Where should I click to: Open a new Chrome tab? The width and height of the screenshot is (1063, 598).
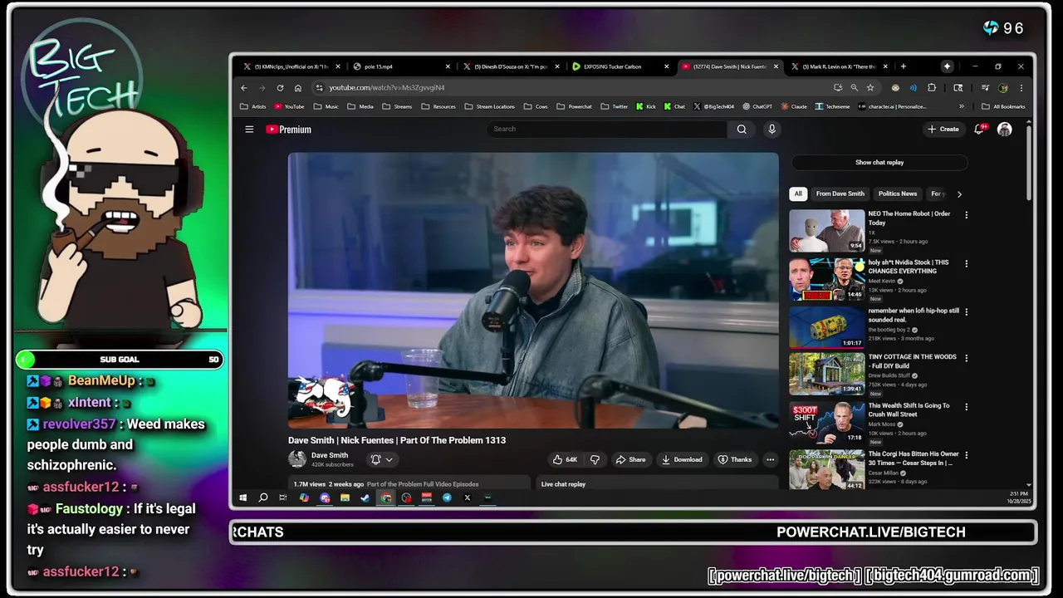coord(903,66)
